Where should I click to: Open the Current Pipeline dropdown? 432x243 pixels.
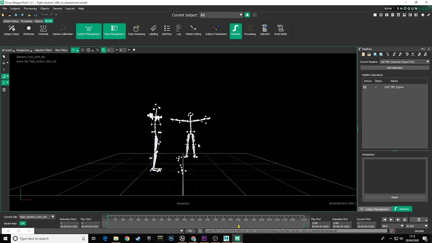pyautogui.click(x=404, y=62)
